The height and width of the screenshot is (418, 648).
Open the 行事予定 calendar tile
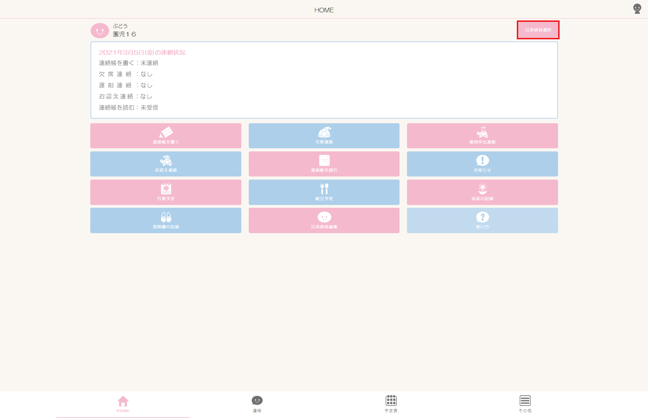[x=166, y=192]
